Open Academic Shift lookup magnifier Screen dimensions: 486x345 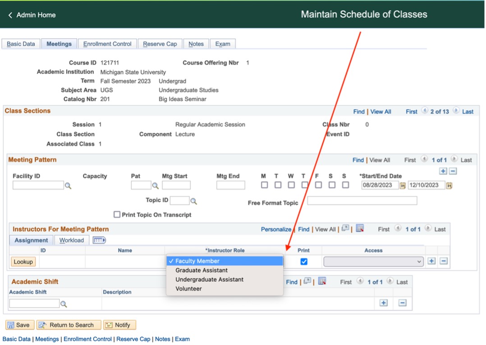pos(64,304)
